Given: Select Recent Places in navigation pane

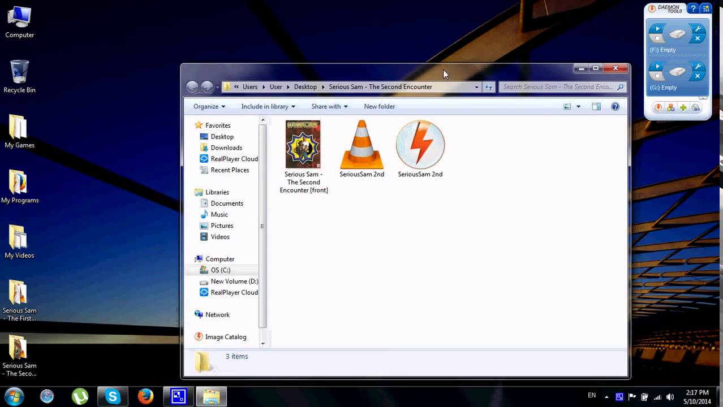Looking at the screenshot, I should [230, 170].
